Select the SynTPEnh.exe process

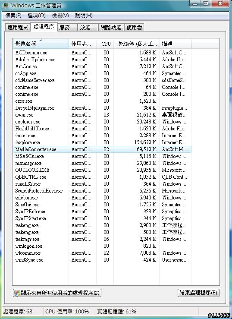click(102, 212)
